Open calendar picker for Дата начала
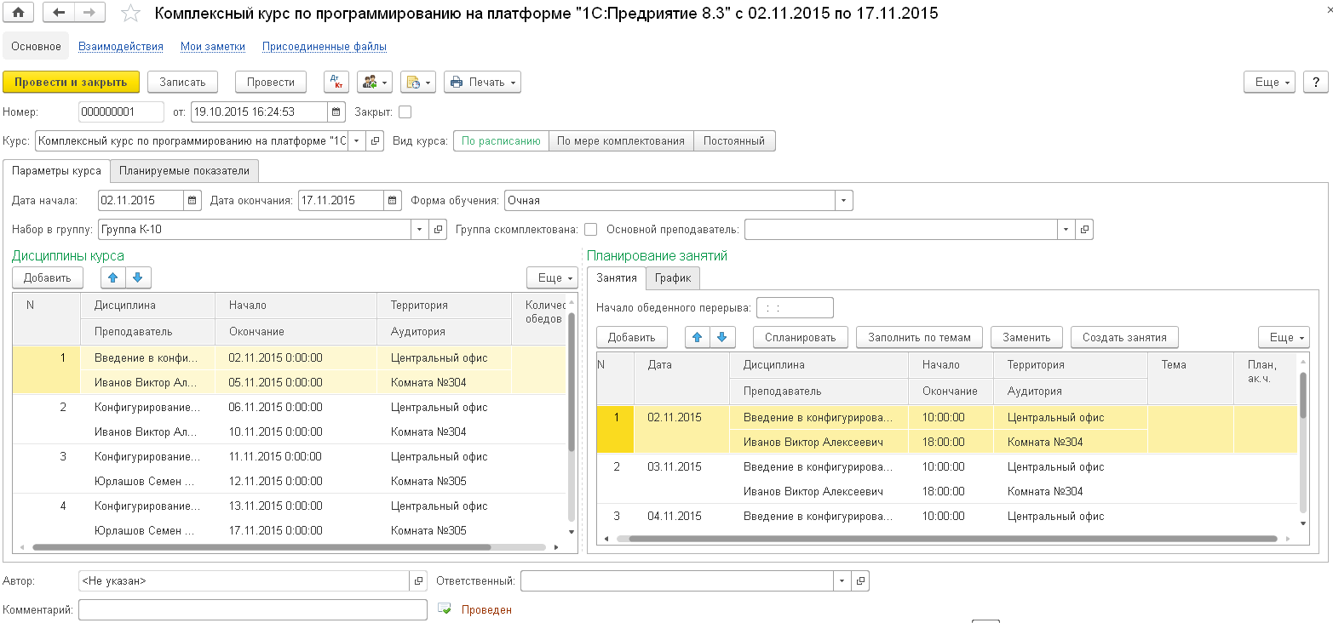This screenshot has height=623, width=1333. tap(193, 201)
